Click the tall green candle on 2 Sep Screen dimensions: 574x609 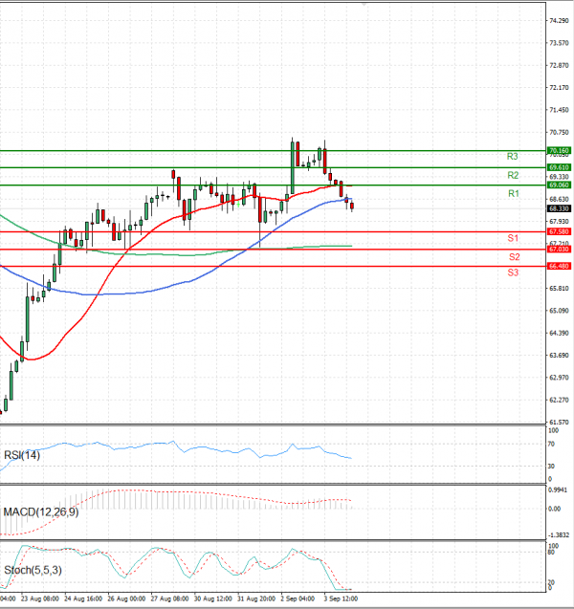292,167
